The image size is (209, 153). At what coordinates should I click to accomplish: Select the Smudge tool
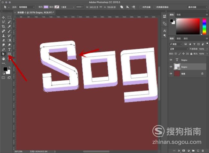pos(3,45)
